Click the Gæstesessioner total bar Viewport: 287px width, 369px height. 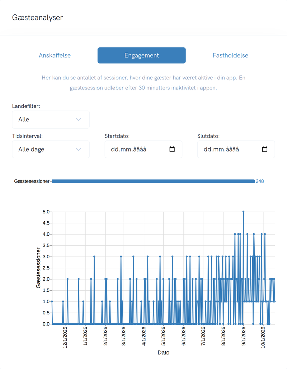point(153,181)
